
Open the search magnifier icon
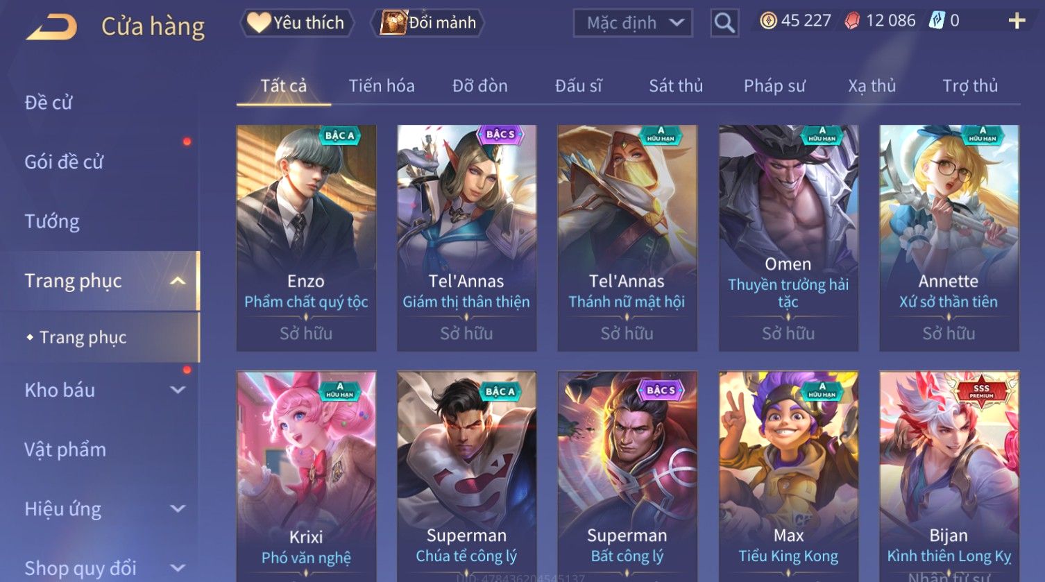[x=724, y=23]
